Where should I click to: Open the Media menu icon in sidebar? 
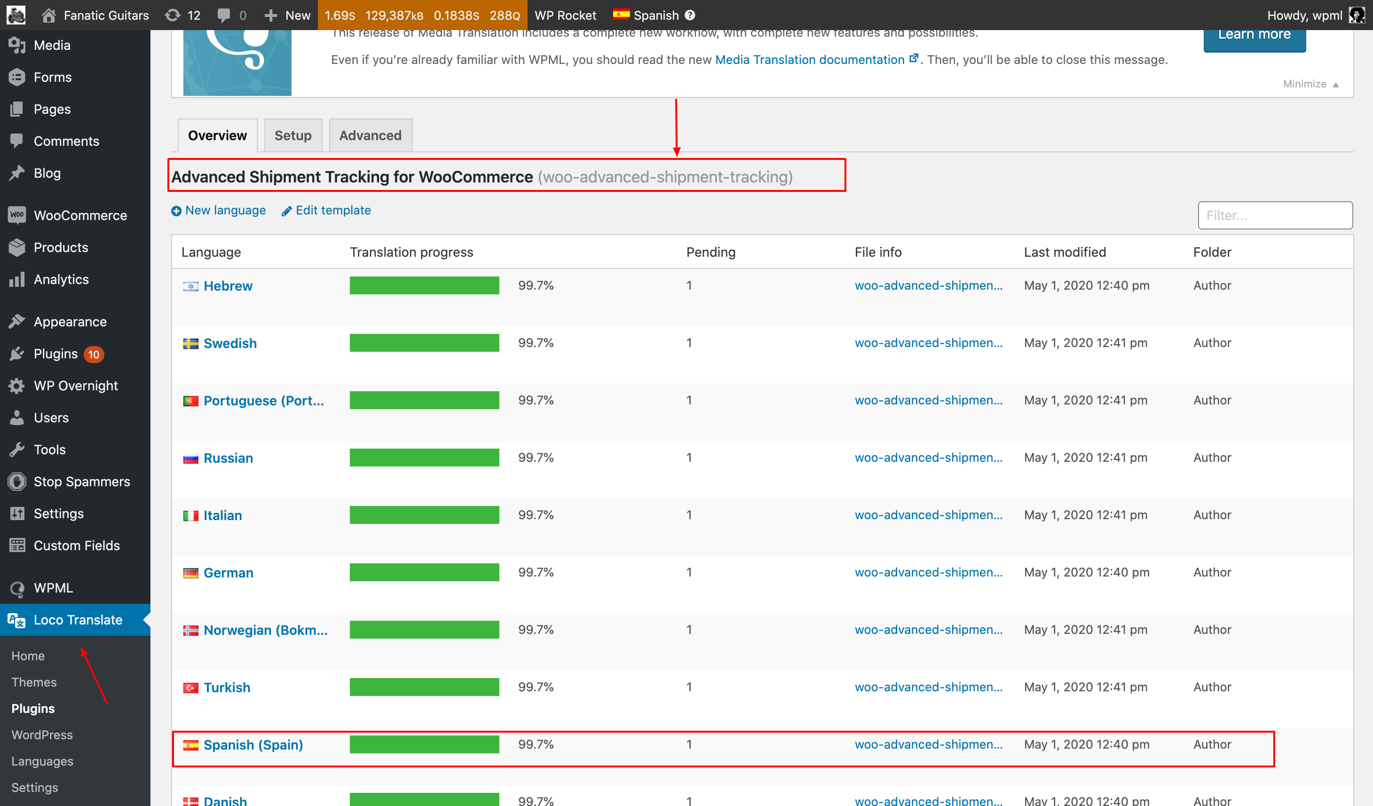point(17,45)
